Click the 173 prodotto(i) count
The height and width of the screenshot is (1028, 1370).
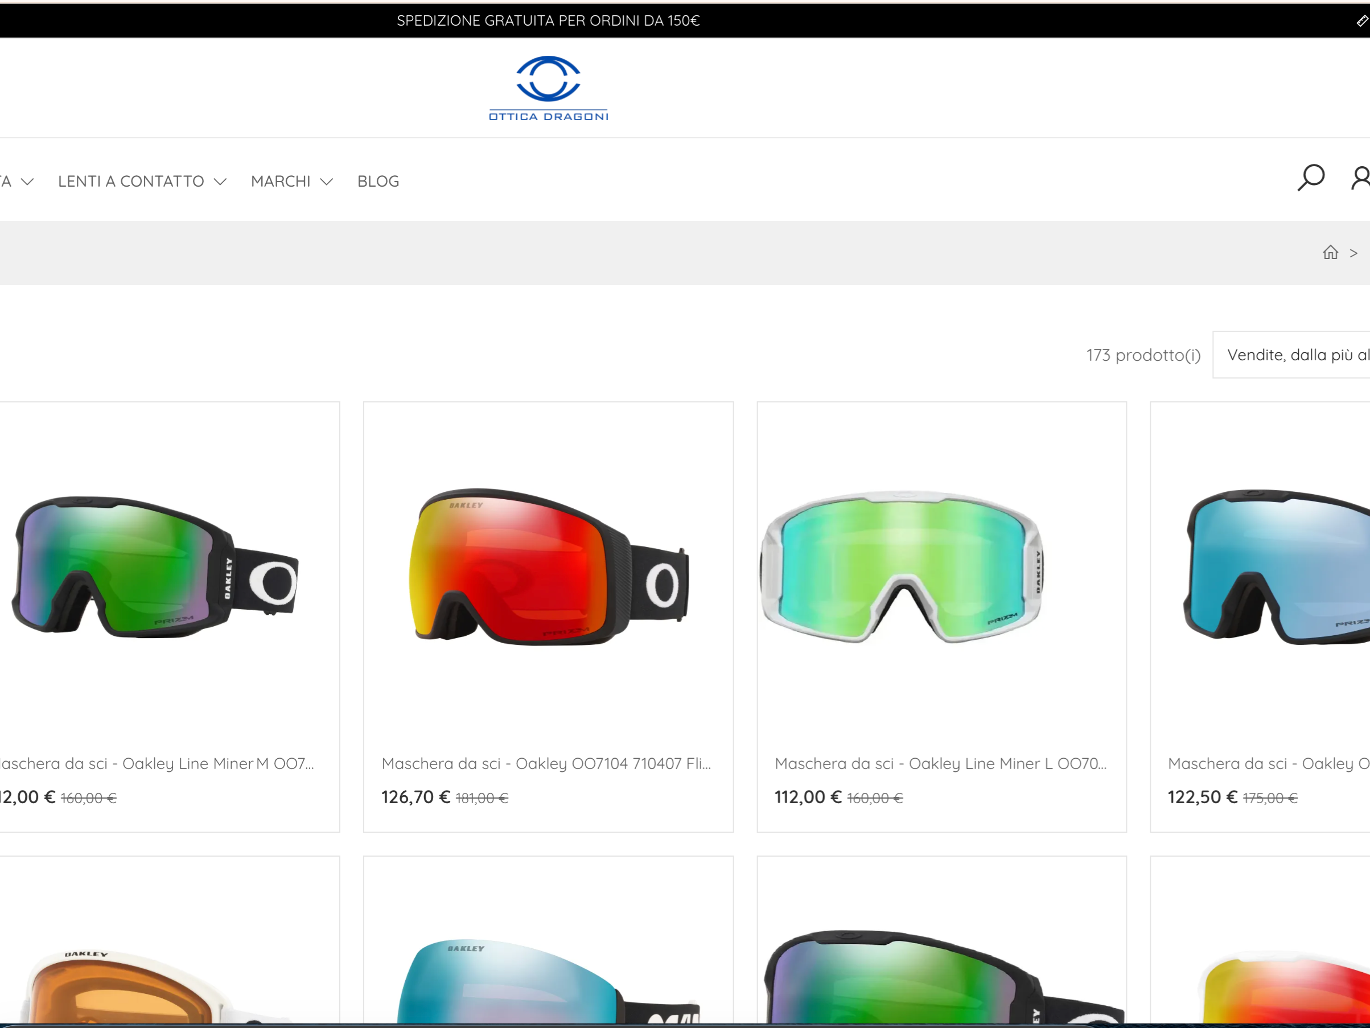point(1143,355)
